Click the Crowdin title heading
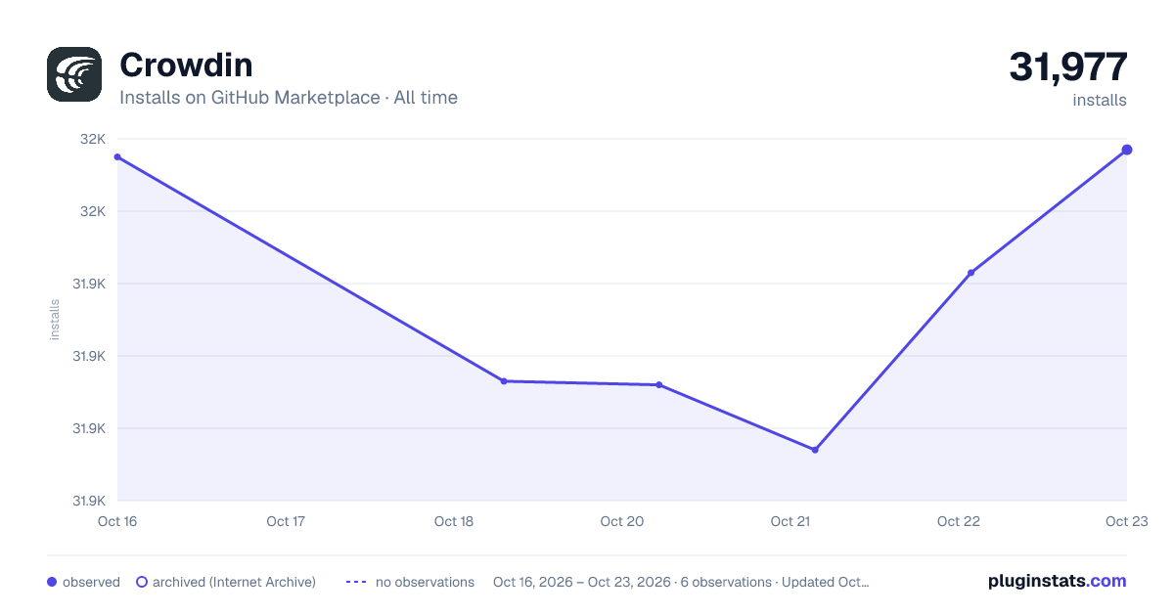 (186, 66)
